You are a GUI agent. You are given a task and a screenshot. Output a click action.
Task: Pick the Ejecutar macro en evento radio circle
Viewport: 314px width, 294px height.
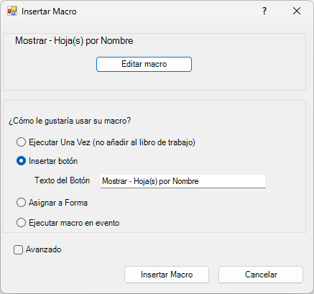(x=21, y=223)
